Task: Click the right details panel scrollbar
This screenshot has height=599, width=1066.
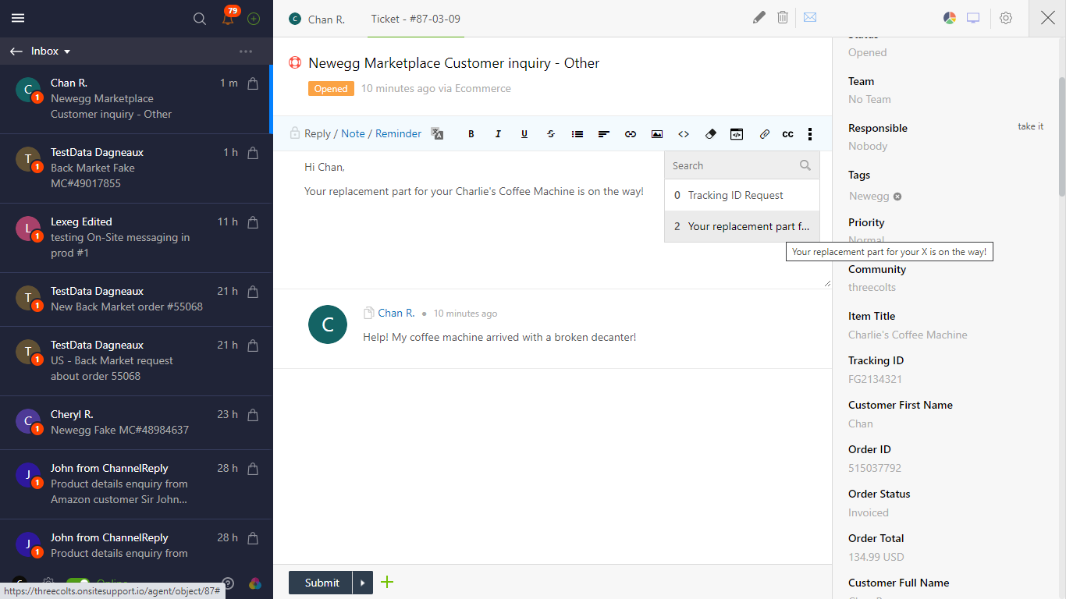Action: coord(1061,136)
